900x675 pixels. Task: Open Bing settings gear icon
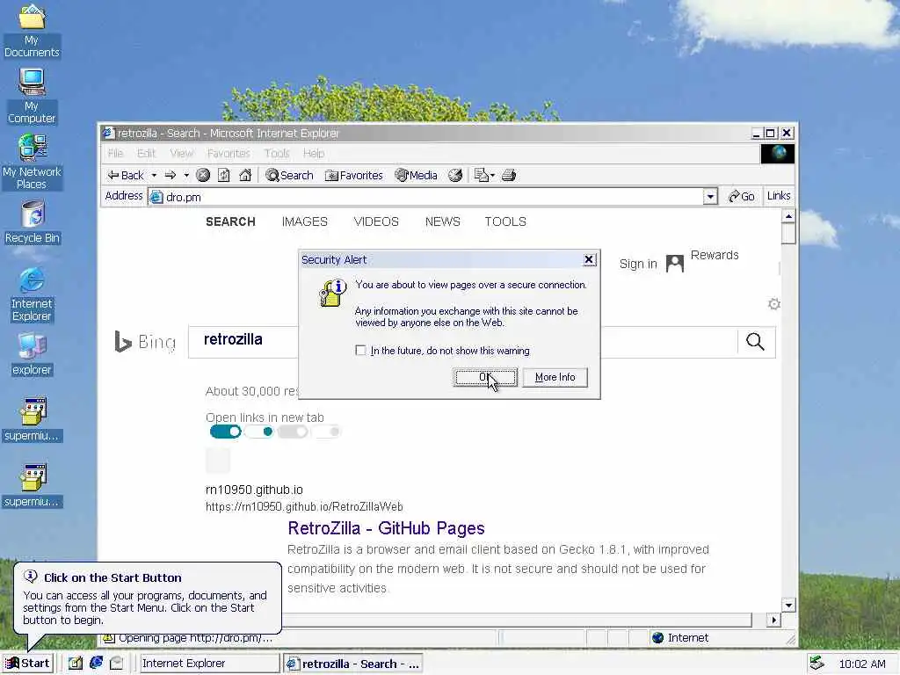tap(773, 304)
